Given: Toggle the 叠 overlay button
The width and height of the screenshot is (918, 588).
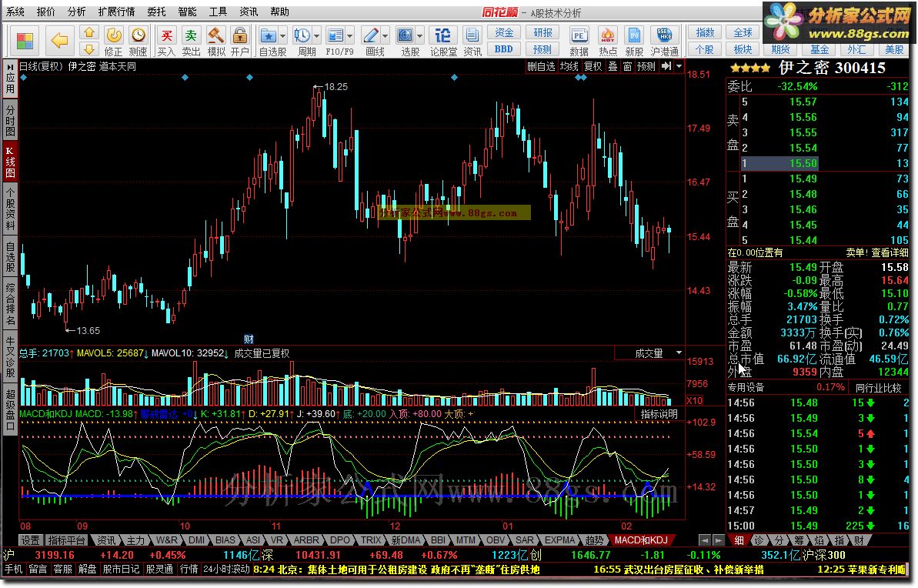Looking at the screenshot, I should 613,66.
